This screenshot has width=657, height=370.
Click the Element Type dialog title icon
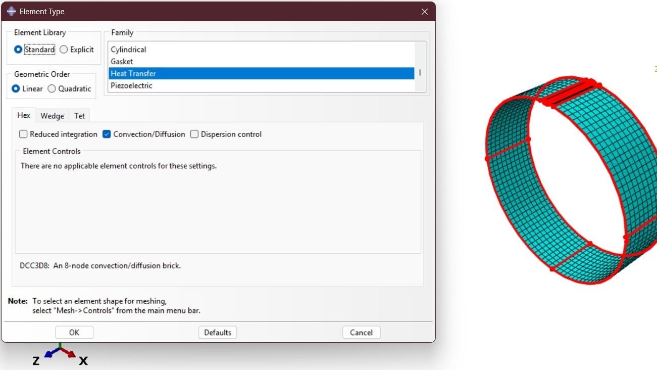[12, 11]
